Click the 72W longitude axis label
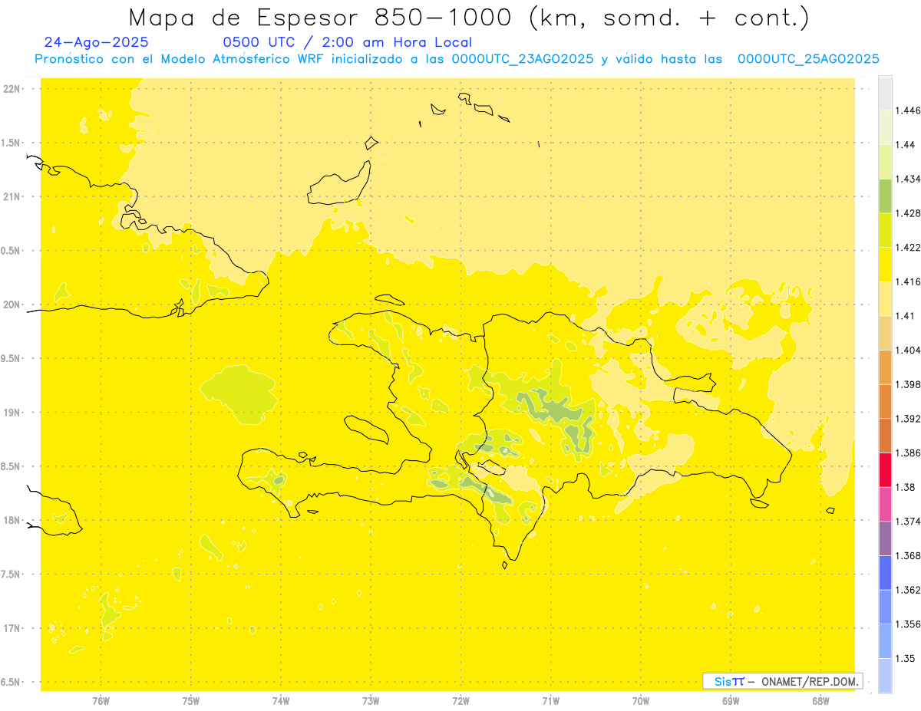 (x=460, y=701)
